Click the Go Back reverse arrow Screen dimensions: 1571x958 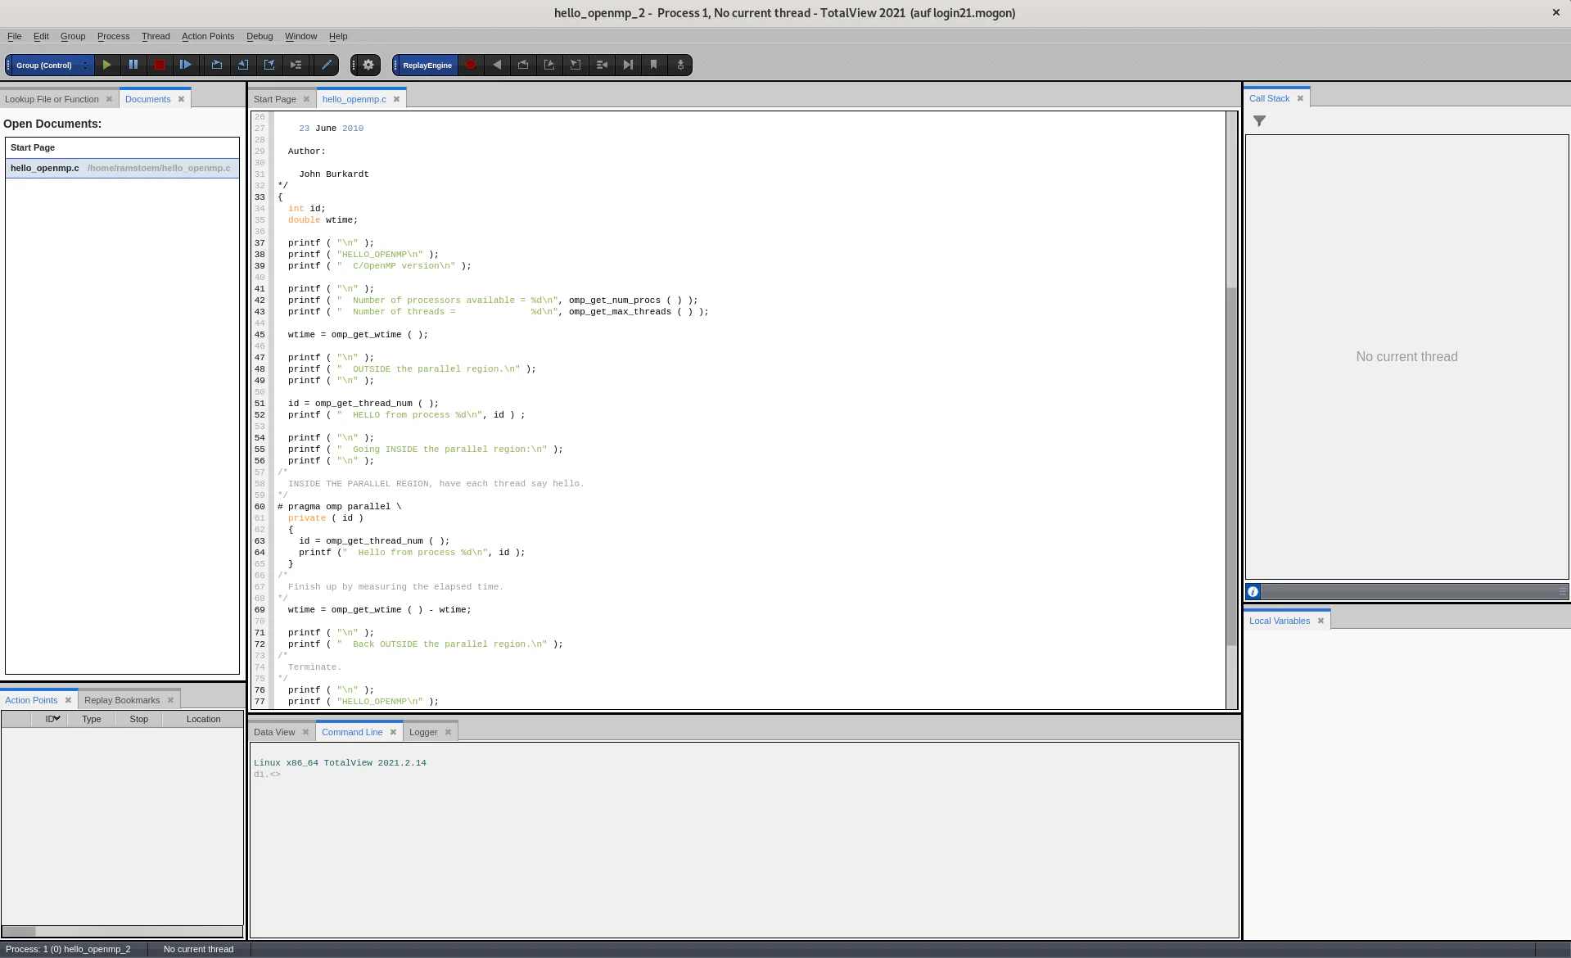[497, 65]
